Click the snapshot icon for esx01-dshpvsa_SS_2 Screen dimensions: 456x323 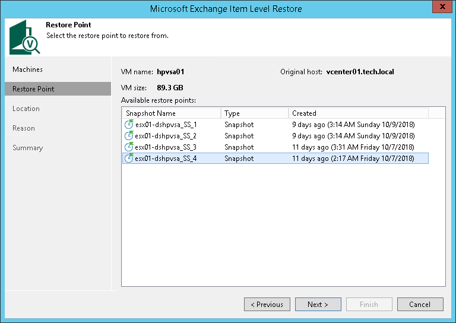tap(129, 136)
